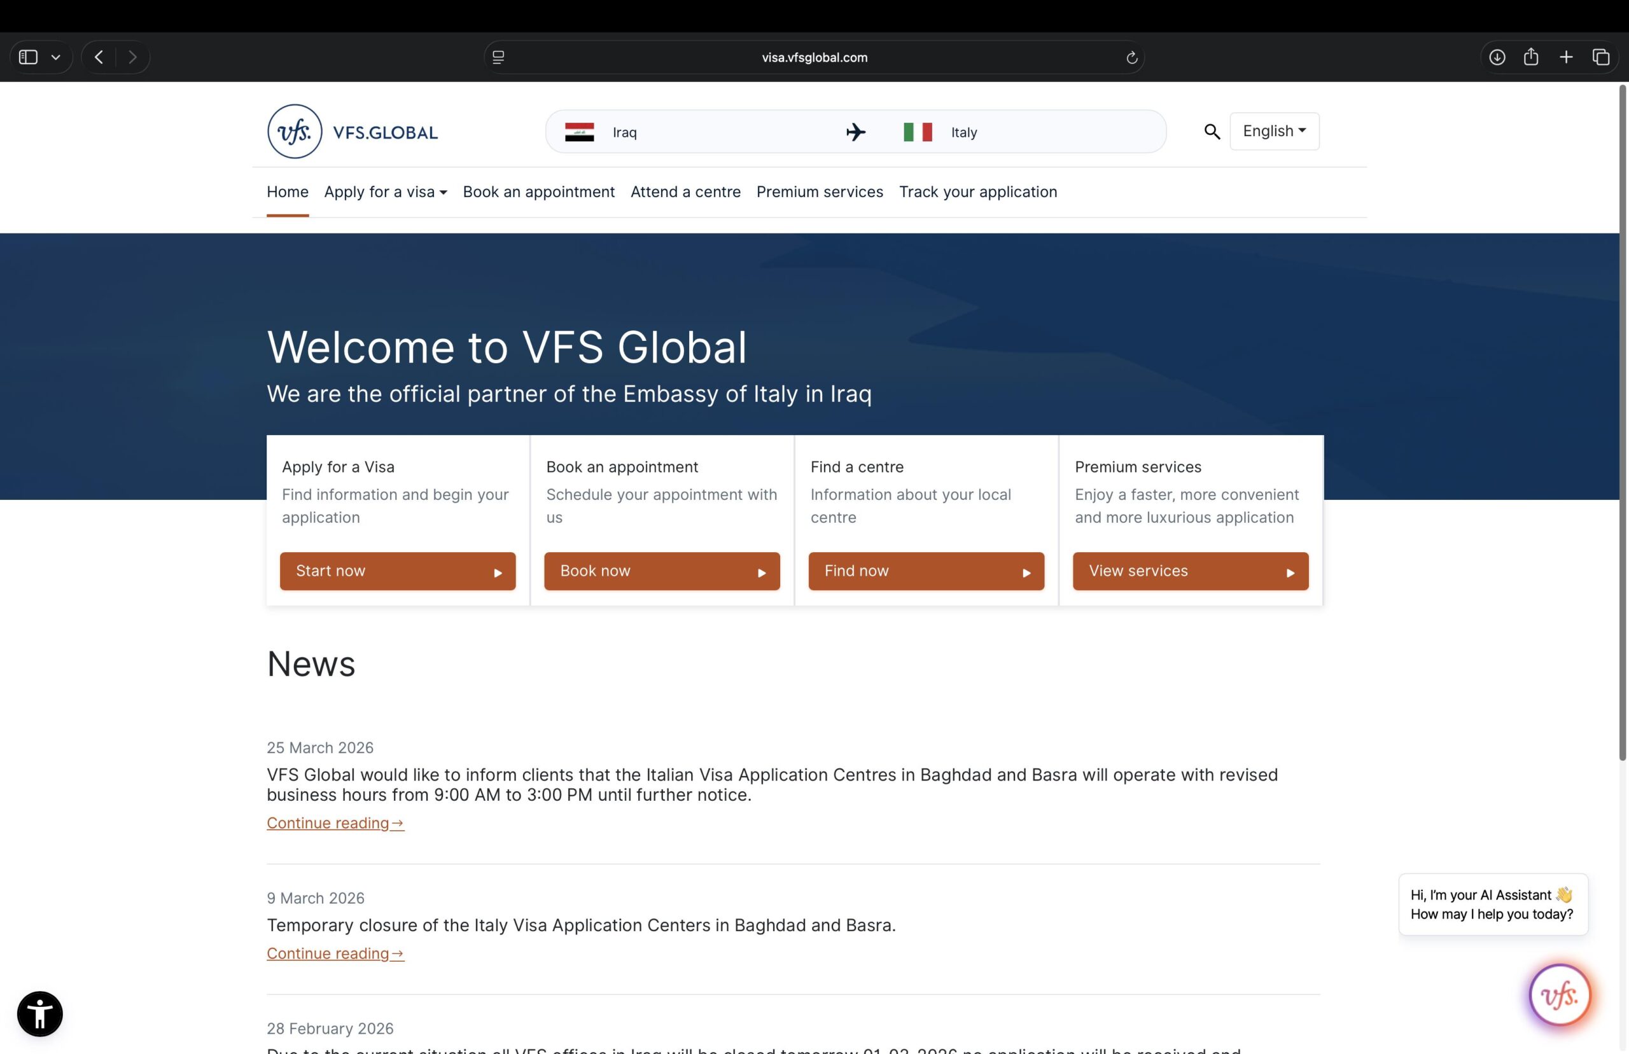This screenshot has height=1054, width=1629.
Task: Click the page vertical scrollbar
Action: (x=1622, y=422)
